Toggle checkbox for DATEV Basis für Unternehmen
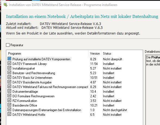Screen dimensions: 160x125 (x=10, y=77)
